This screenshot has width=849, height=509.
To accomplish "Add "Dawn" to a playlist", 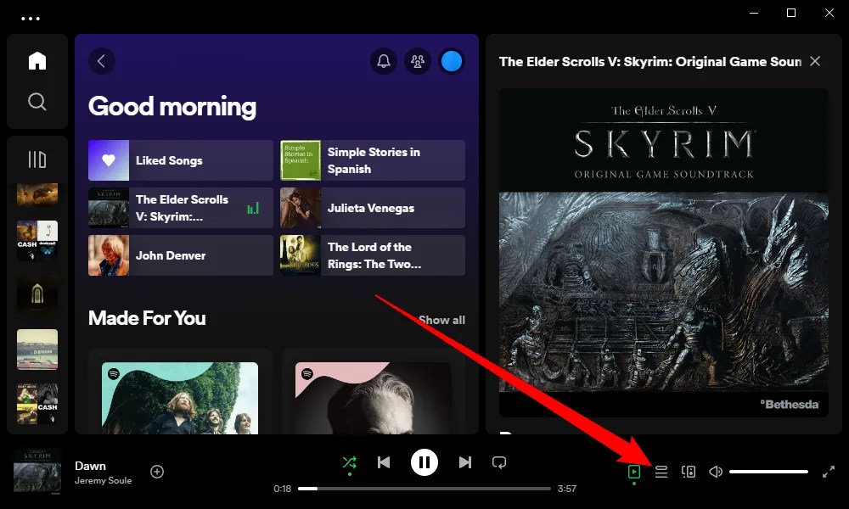I will pyautogui.click(x=157, y=471).
